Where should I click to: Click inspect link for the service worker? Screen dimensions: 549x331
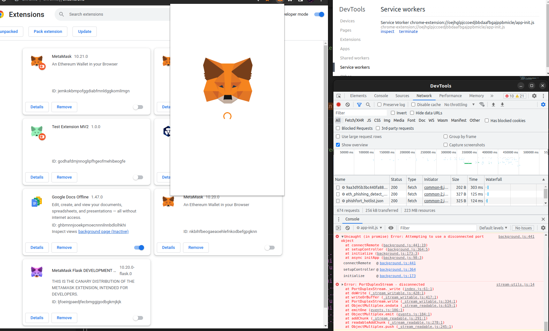pos(387,31)
